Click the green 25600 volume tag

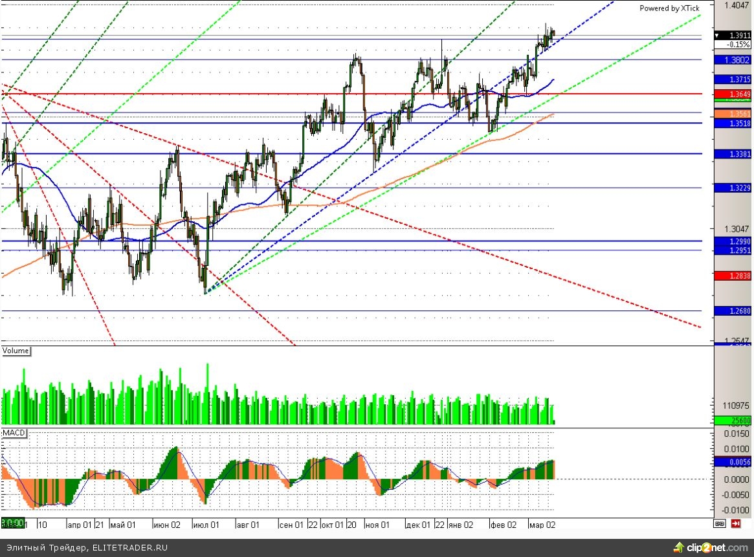(733, 420)
